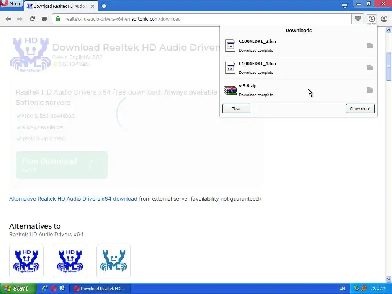Click the green tray icon beside clock
Screen dimensions: 392x294
pos(356,289)
